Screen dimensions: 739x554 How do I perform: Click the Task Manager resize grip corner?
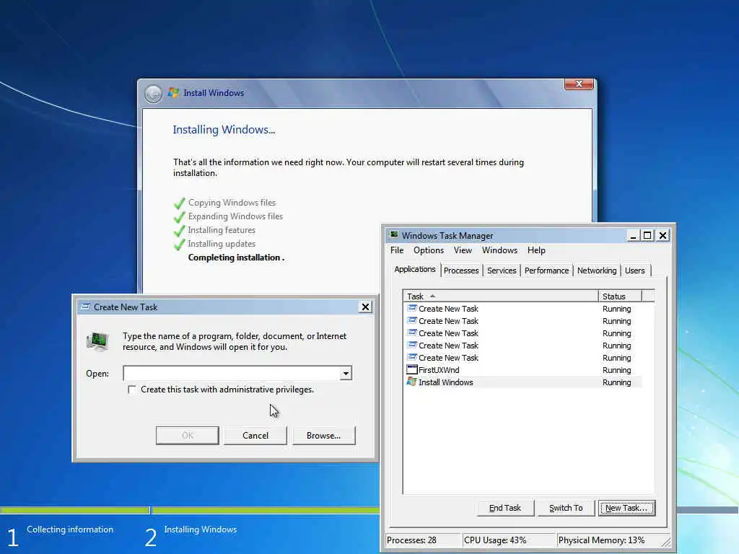[x=666, y=542]
